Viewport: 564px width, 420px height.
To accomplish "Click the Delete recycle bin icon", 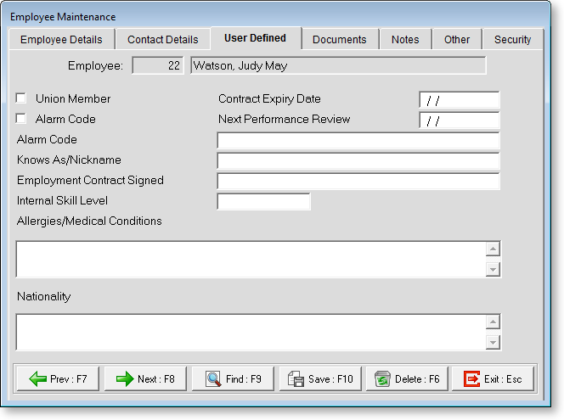I will click(x=382, y=379).
